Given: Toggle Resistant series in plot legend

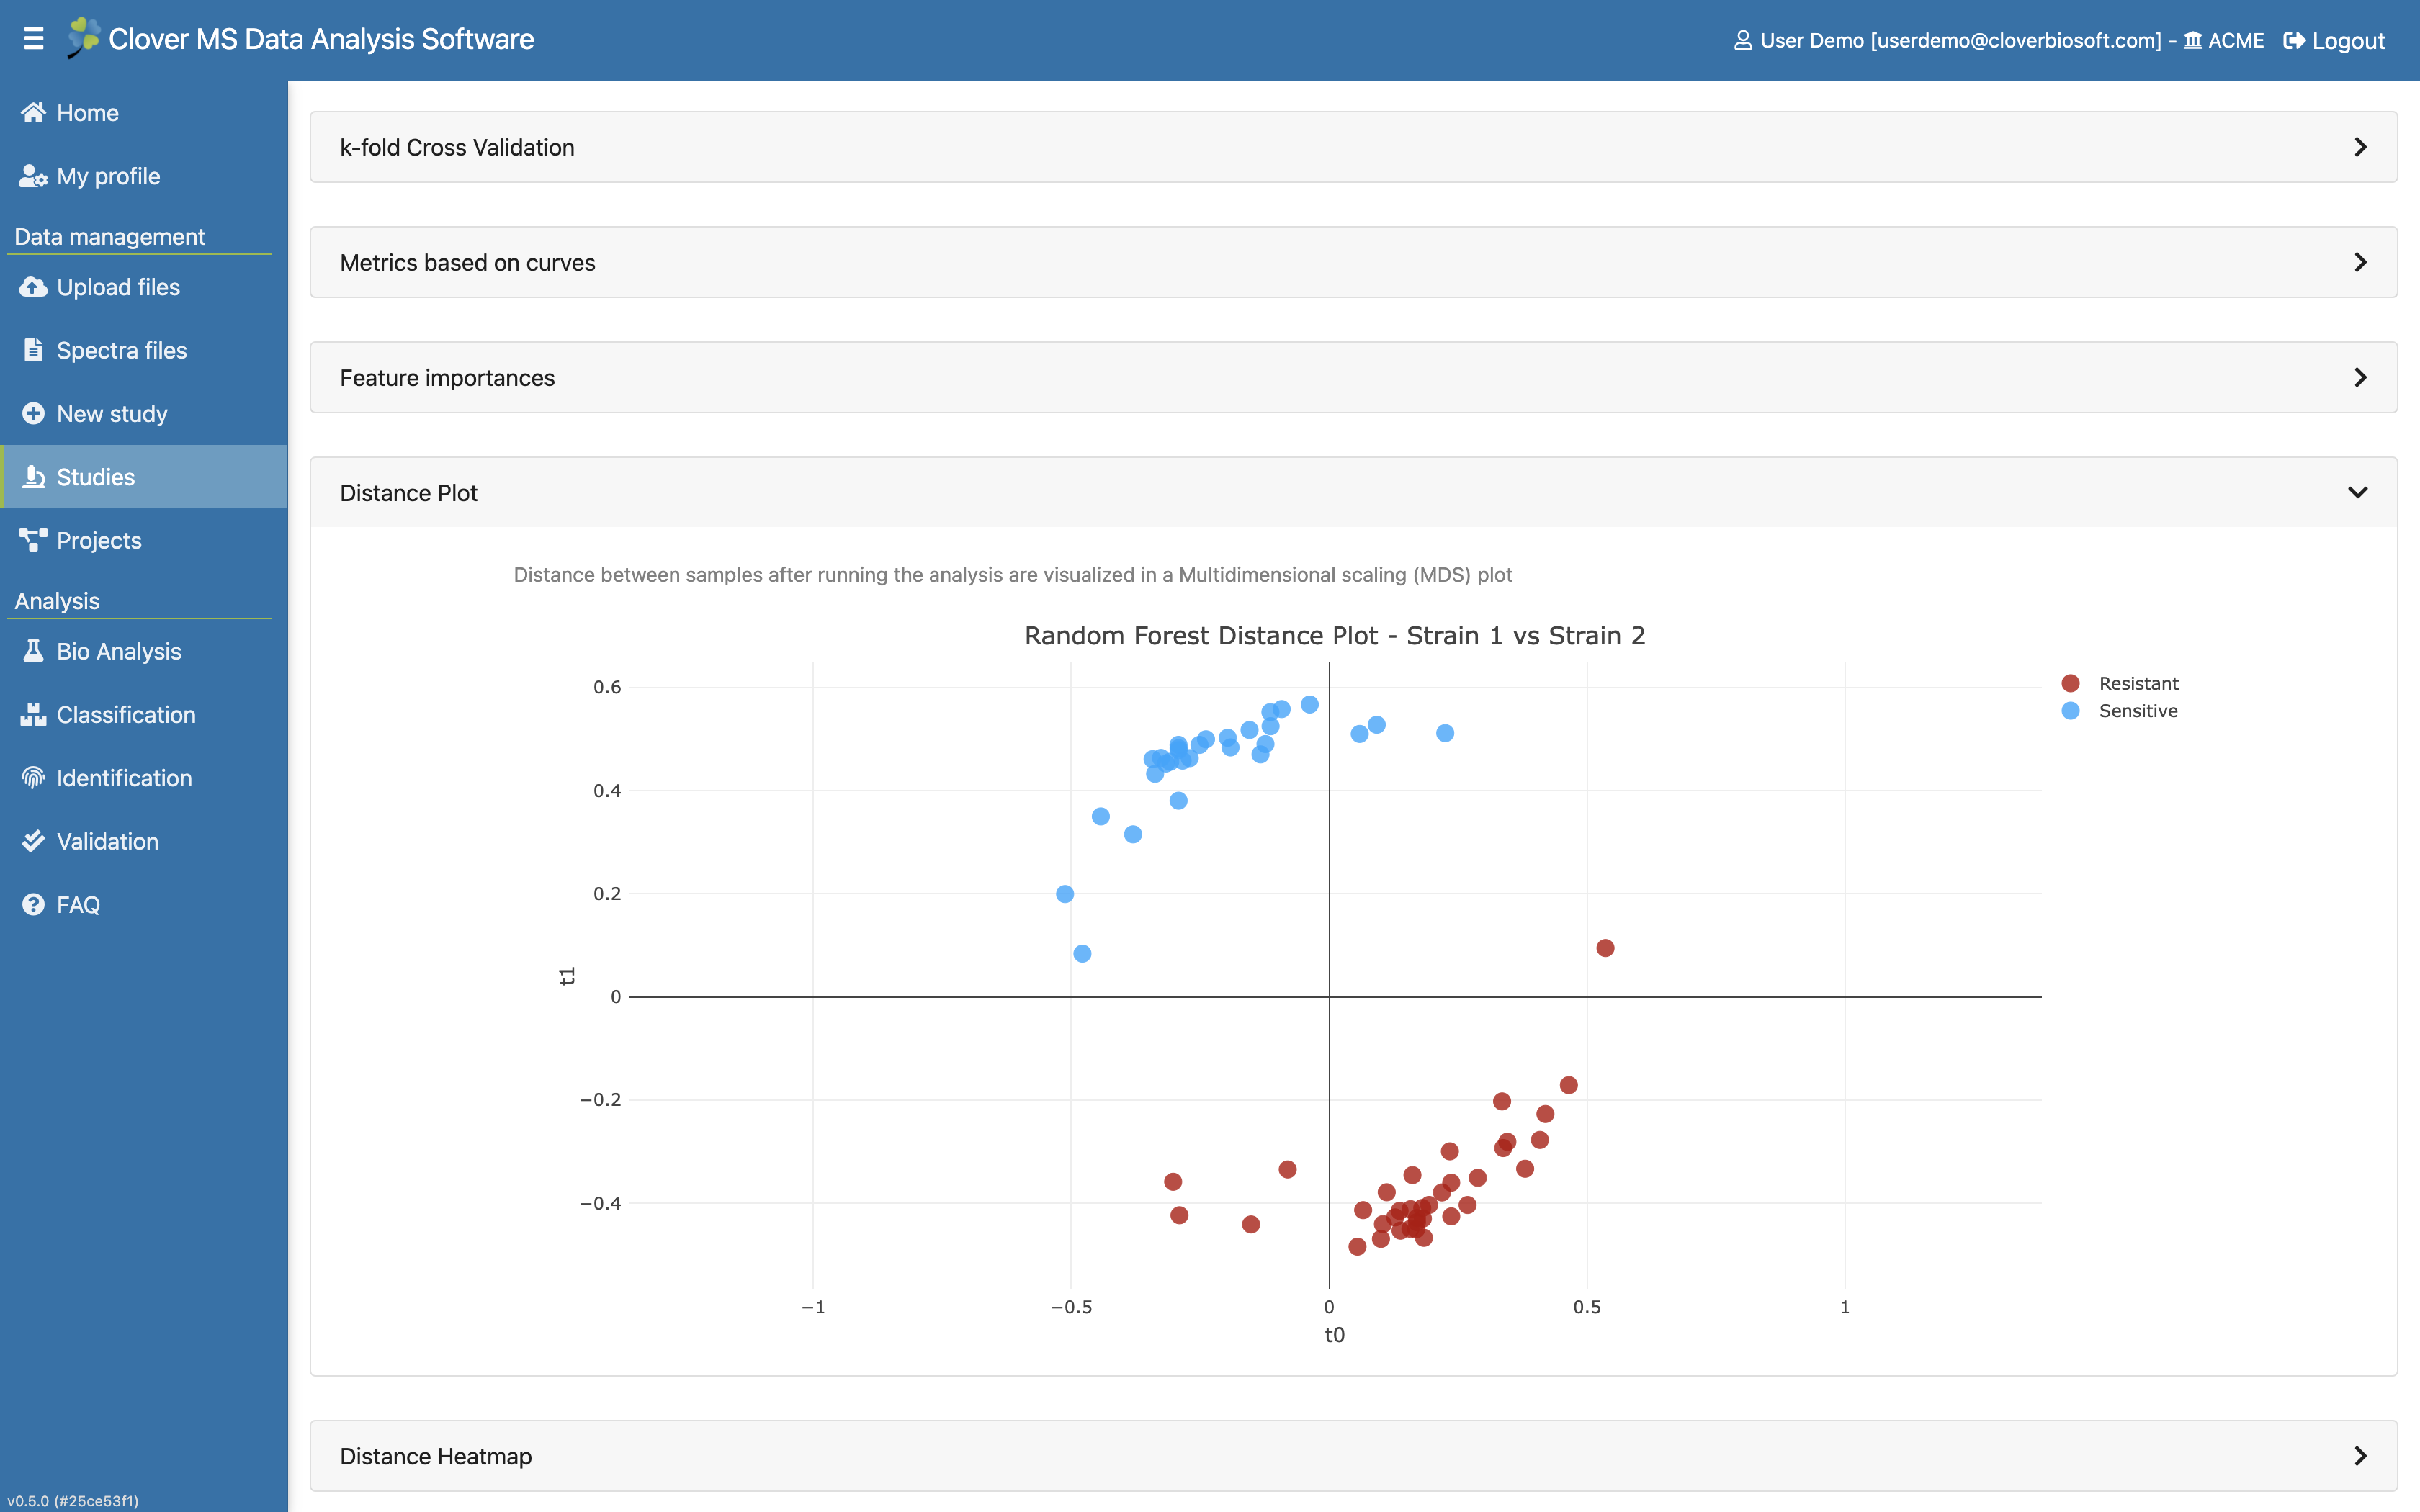Looking at the screenshot, I should pos(2138,683).
